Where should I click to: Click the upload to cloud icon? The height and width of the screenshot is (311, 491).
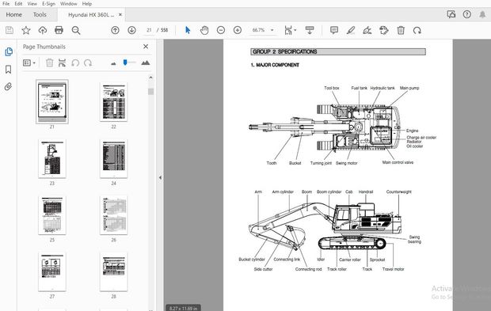click(42, 30)
